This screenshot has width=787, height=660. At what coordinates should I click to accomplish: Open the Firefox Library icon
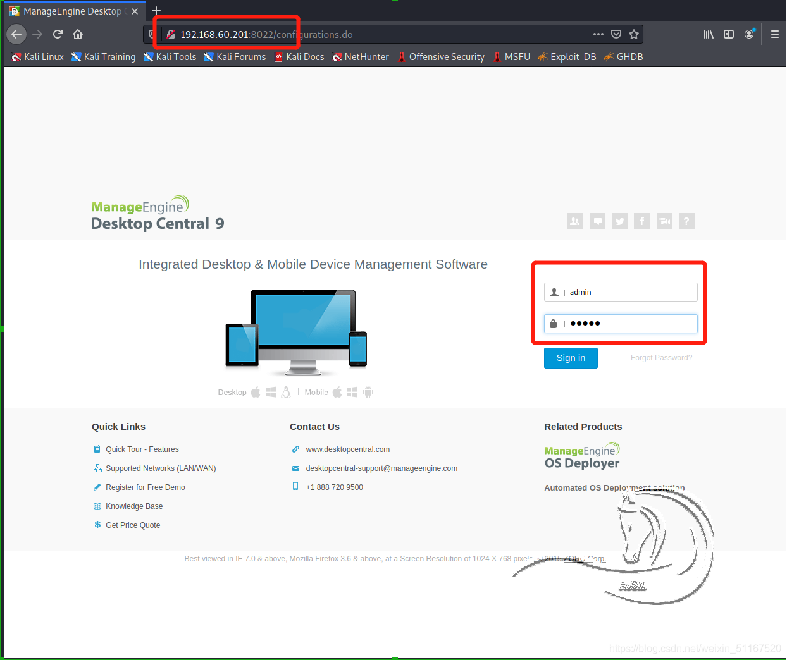[x=709, y=34]
